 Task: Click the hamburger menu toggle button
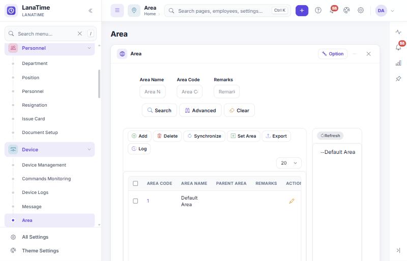click(x=118, y=10)
